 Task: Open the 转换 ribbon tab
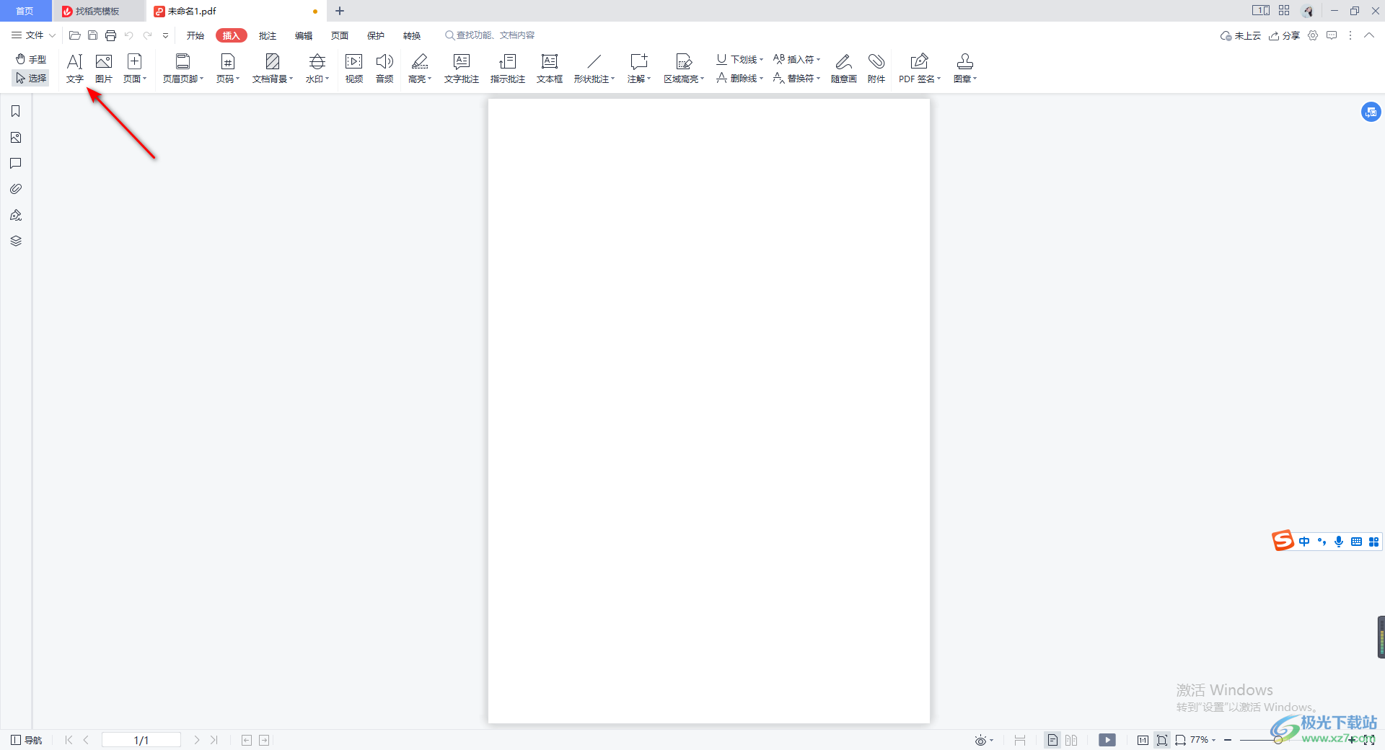pyautogui.click(x=412, y=35)
